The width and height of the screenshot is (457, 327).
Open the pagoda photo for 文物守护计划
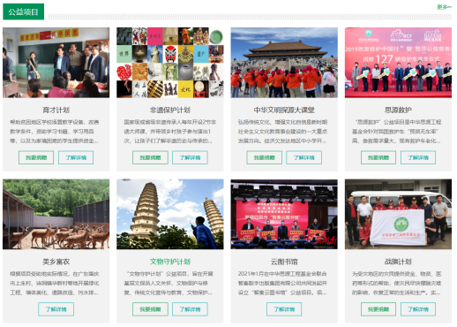170,214
